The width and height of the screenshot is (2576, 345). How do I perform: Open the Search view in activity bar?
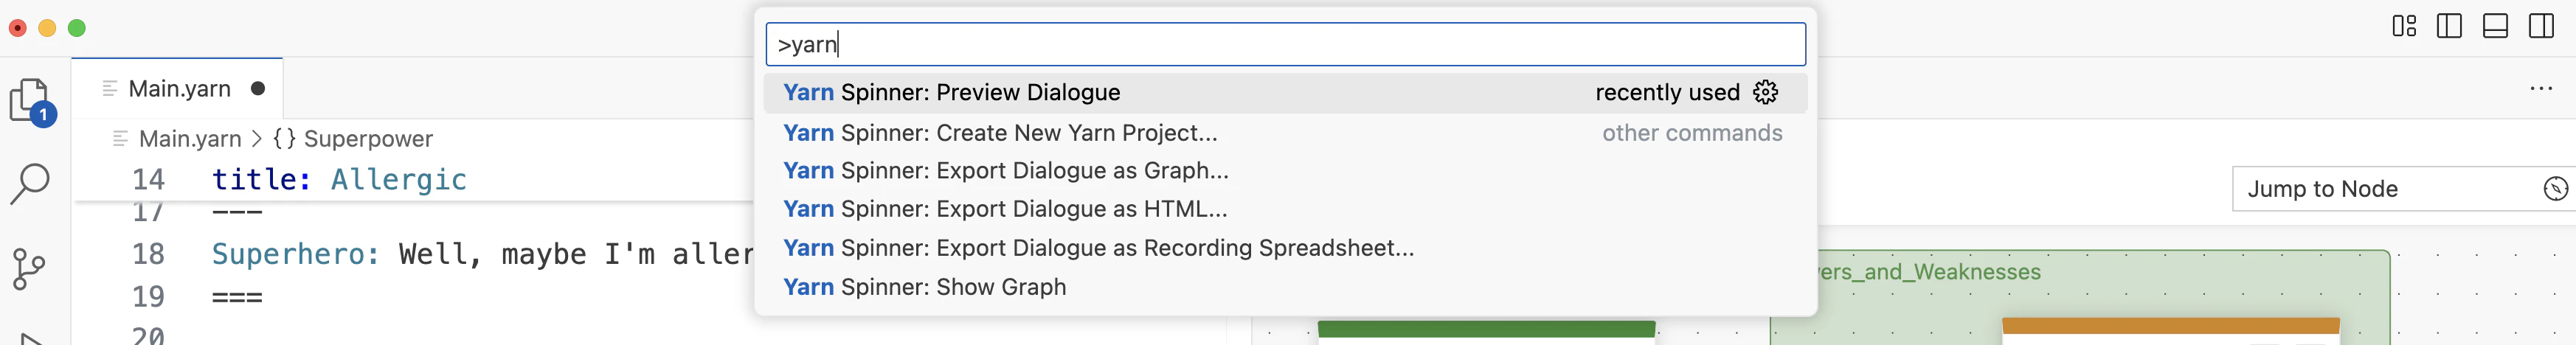click(30, 184)
